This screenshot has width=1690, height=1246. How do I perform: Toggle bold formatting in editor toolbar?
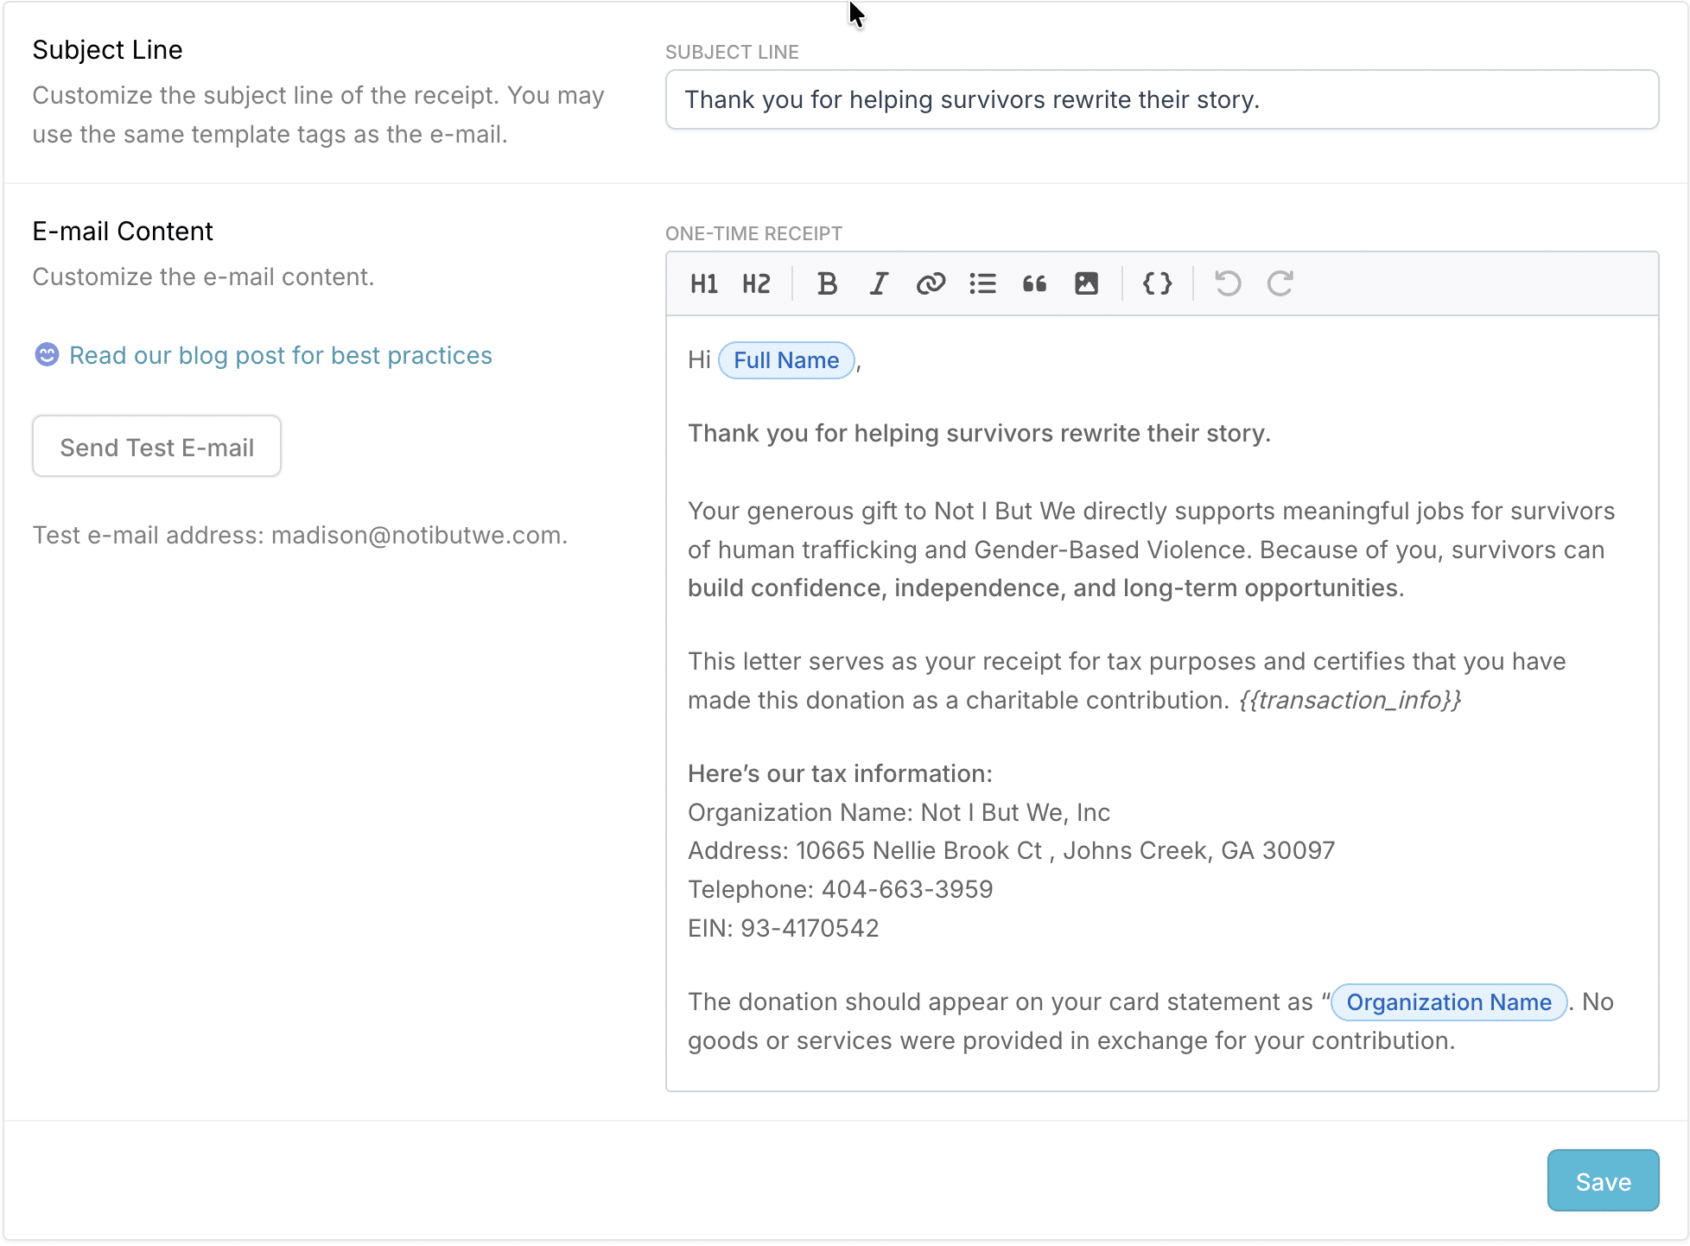click(x=827, y=283)
